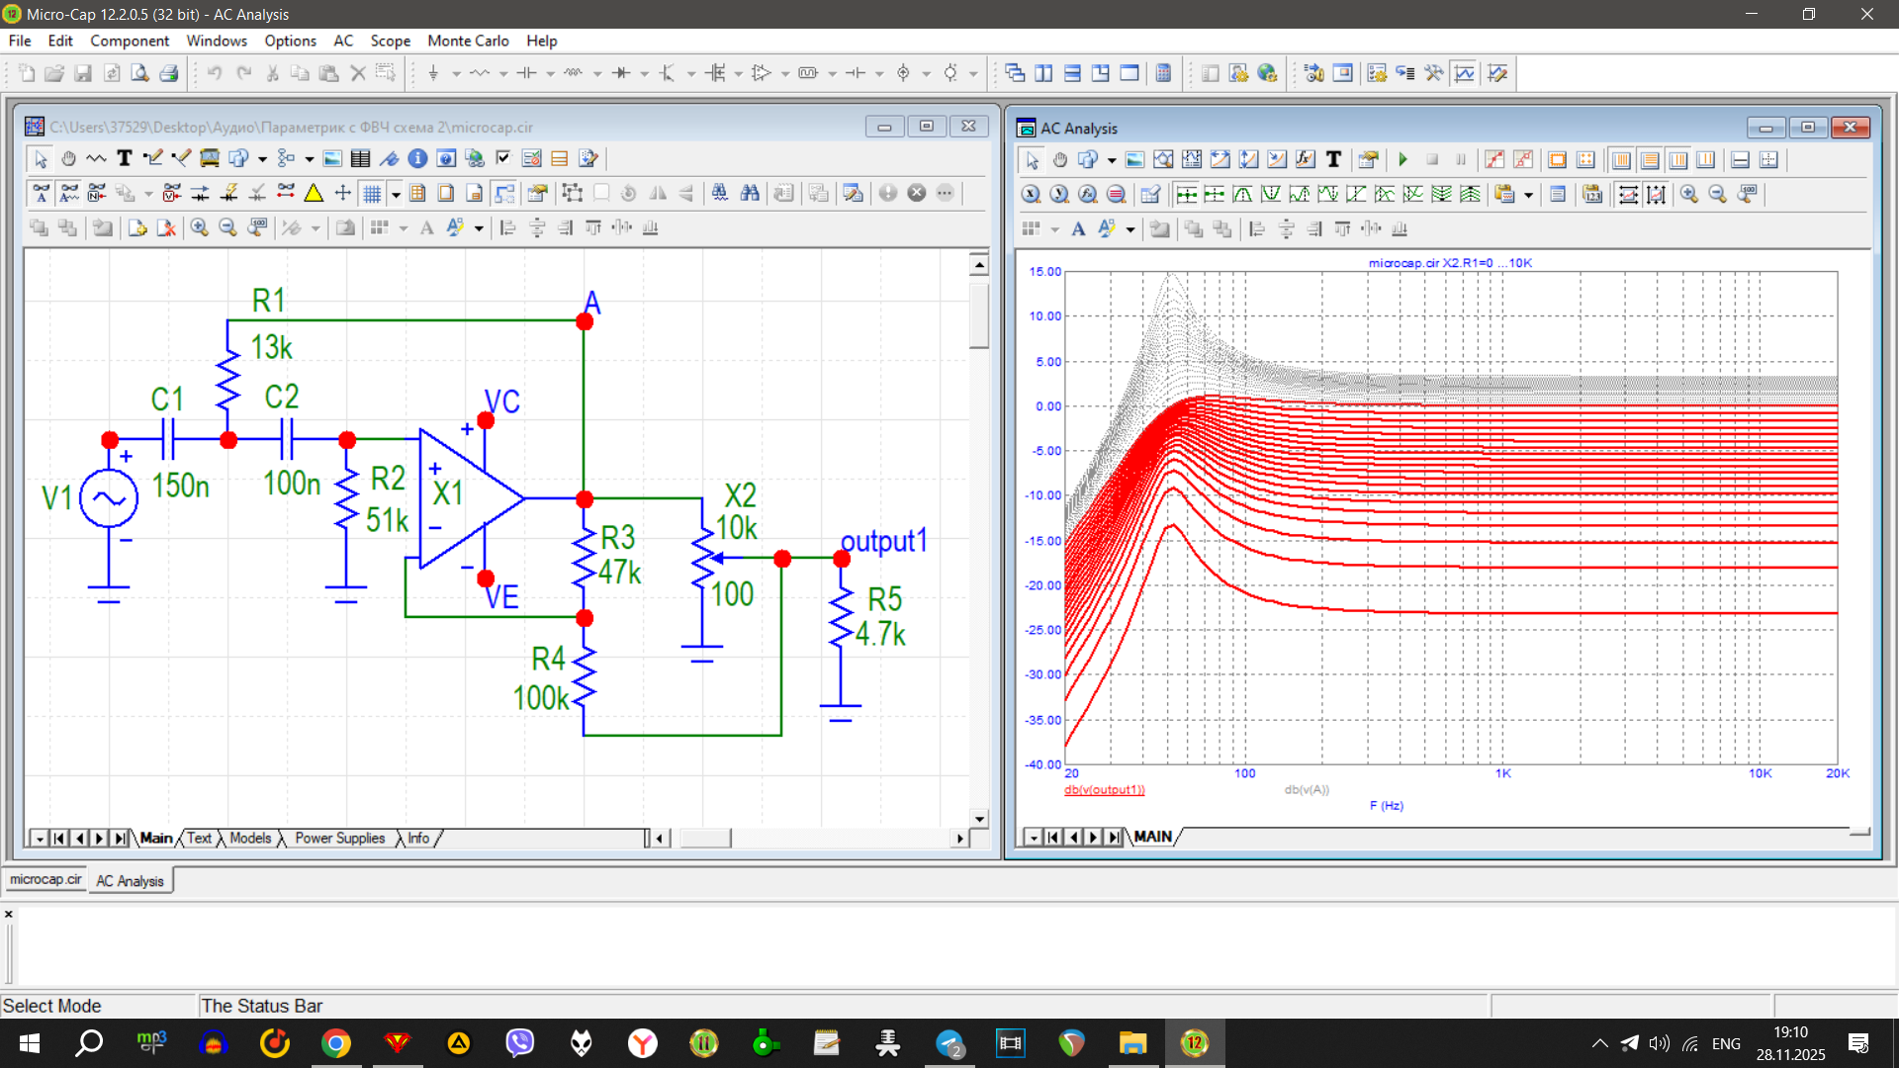Open the dropdown arrow next to grid button
Viewport: 1899px width, 1068px height.
[x=396, y=195]
